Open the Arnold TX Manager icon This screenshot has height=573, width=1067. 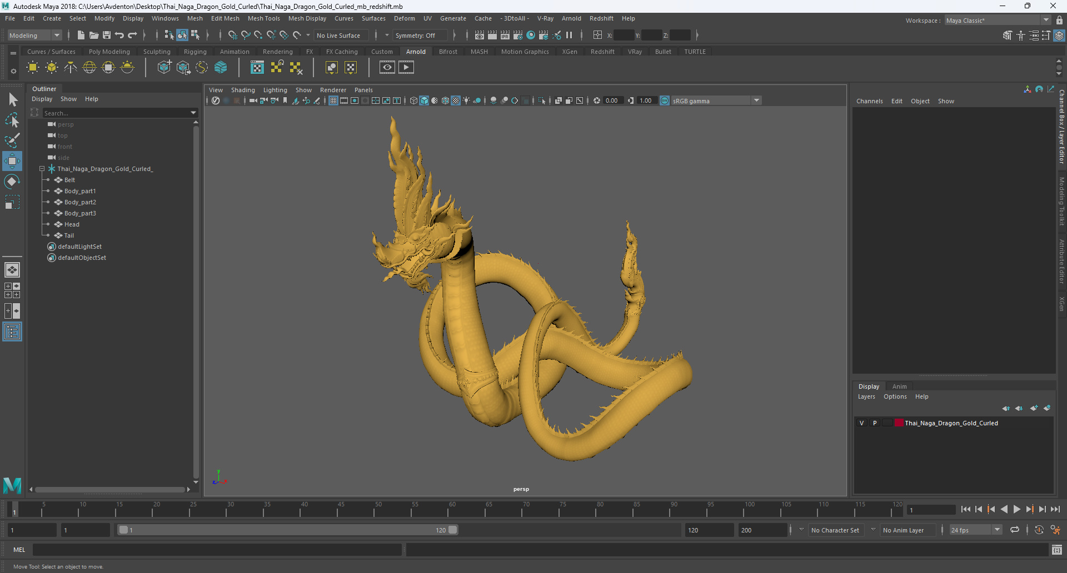coord(257,68)
